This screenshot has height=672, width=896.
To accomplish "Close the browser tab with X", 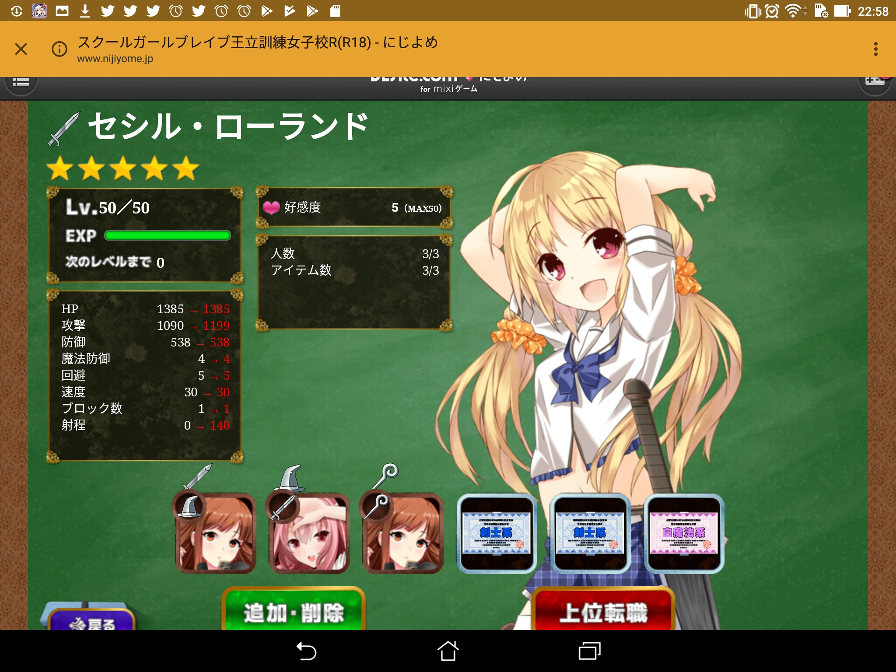I will click(21, 49).
